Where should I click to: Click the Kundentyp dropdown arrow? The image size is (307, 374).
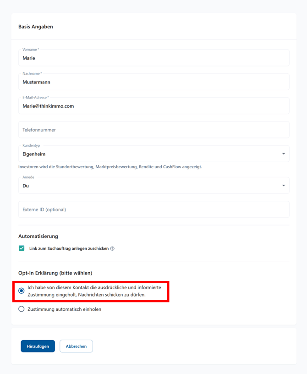point(283,154)
